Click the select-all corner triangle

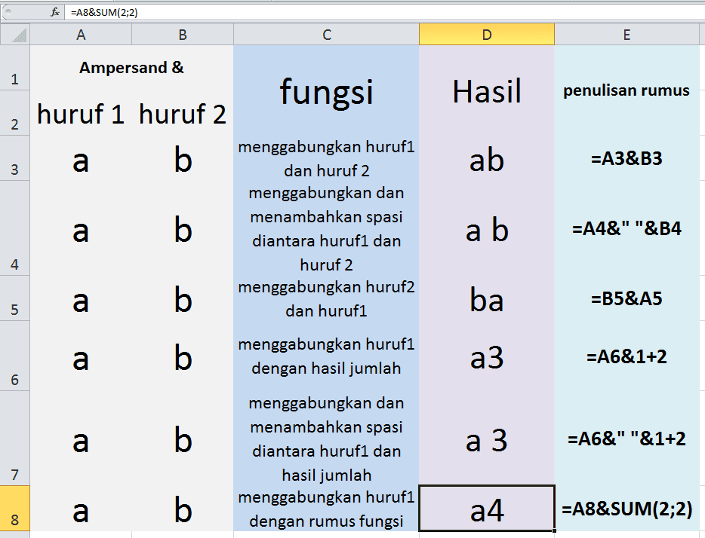[x=15, y=34]
